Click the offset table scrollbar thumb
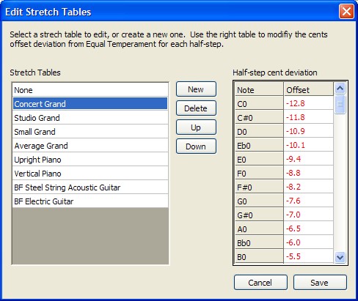Screen dimensions: 358x301 [x=340, y=105]
